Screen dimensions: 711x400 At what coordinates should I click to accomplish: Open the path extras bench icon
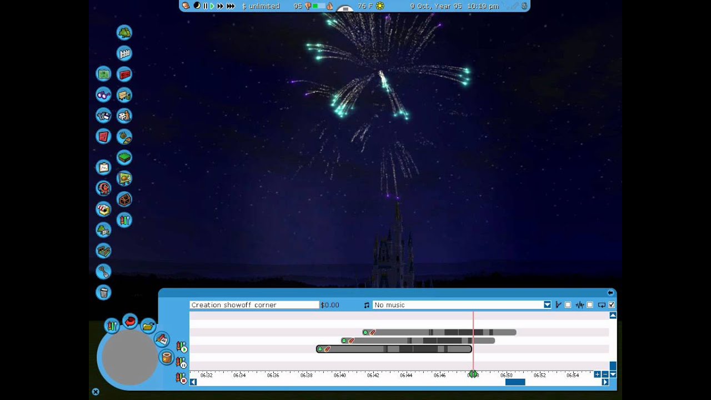click(124, 95)
